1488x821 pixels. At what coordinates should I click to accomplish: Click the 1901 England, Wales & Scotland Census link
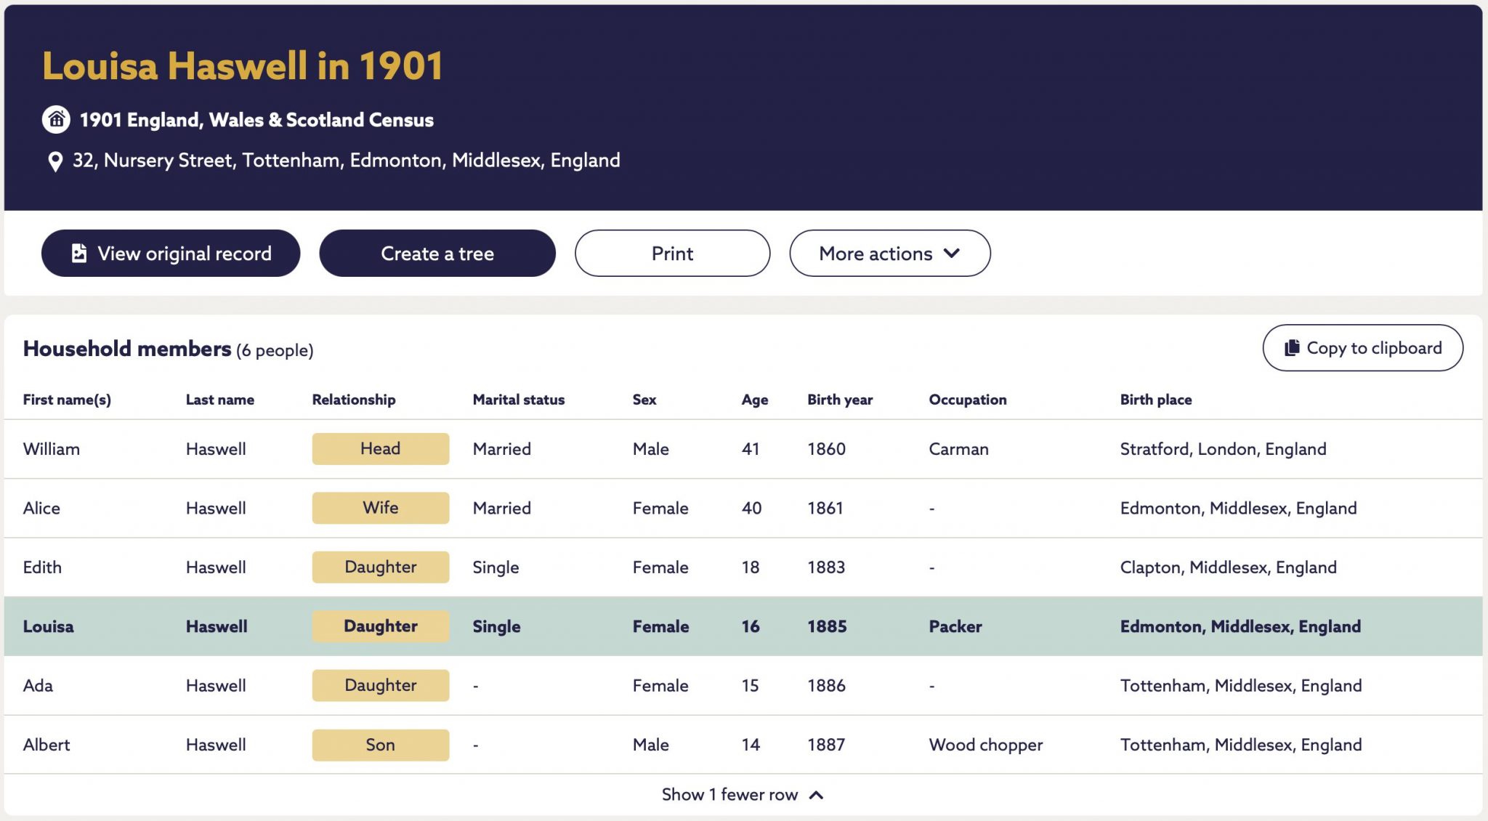tap(256, 120)
